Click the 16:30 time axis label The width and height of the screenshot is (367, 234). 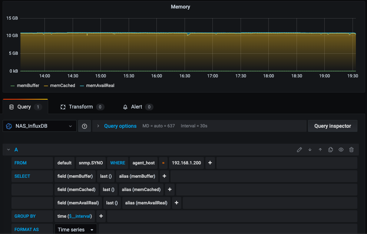(x=185, y=76)
